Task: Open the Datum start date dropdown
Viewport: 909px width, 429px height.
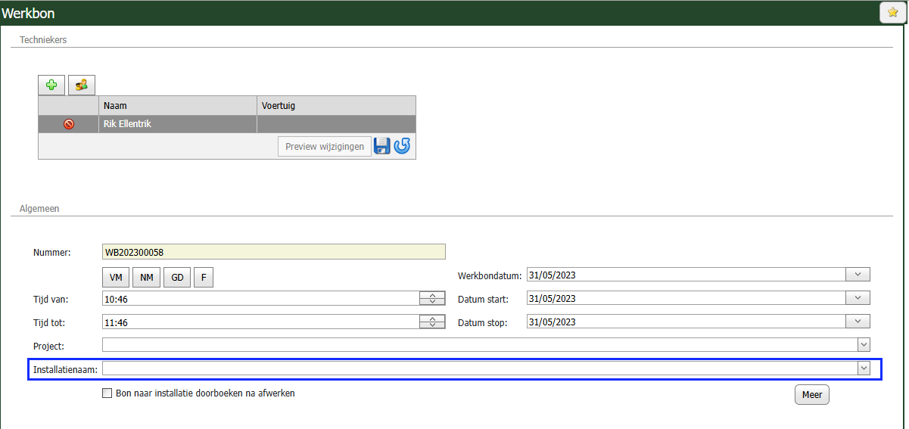Action: pyautogui.click(x=858, y=298)
